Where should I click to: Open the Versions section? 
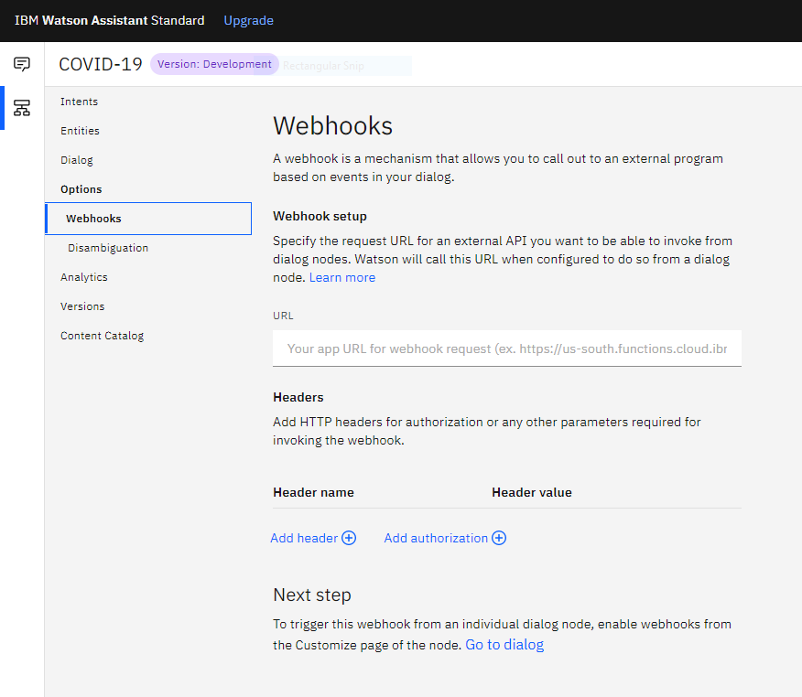82,306
